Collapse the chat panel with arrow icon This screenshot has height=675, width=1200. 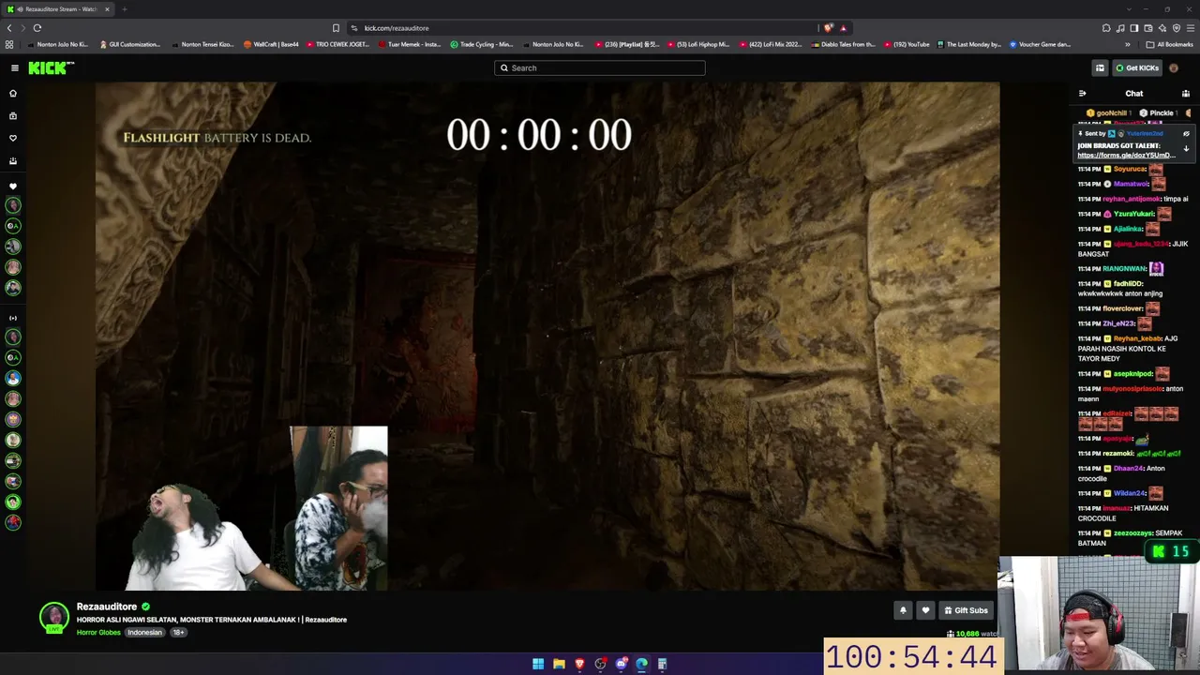(x=1082, y=94)
